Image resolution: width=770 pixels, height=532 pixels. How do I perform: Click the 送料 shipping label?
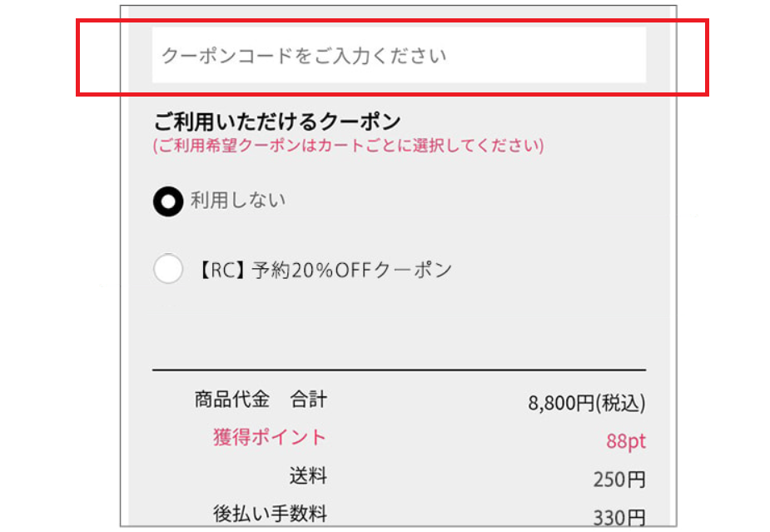point(308,476)
